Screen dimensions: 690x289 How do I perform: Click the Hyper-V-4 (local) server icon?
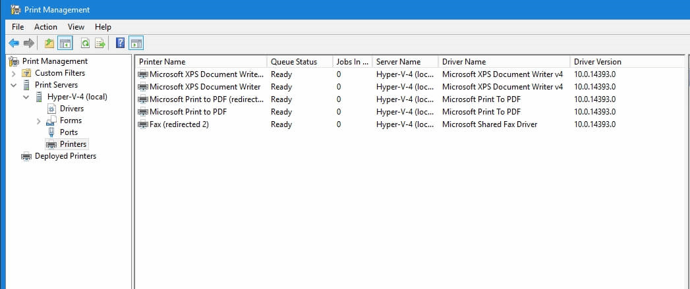39,97
